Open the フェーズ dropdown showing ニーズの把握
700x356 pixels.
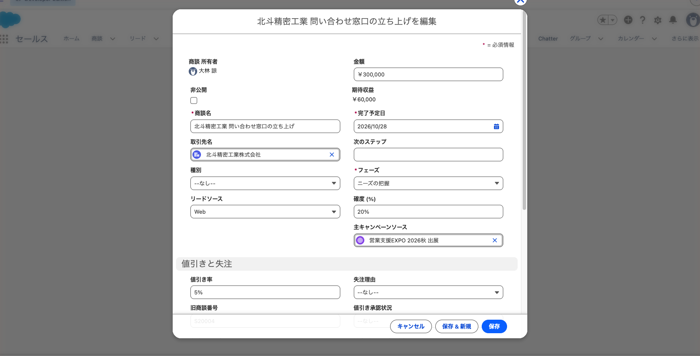429,183
